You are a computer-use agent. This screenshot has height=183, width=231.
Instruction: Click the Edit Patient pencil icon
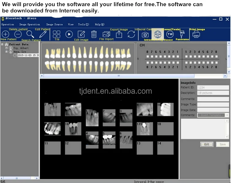43,34
